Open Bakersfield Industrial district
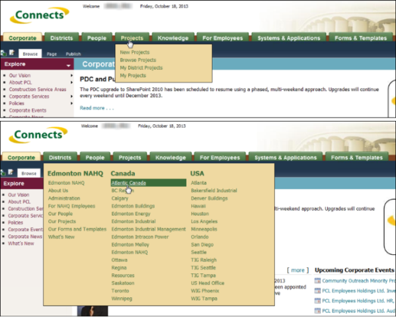The height and width of the screenshot is (317, 396). [214, 191]
